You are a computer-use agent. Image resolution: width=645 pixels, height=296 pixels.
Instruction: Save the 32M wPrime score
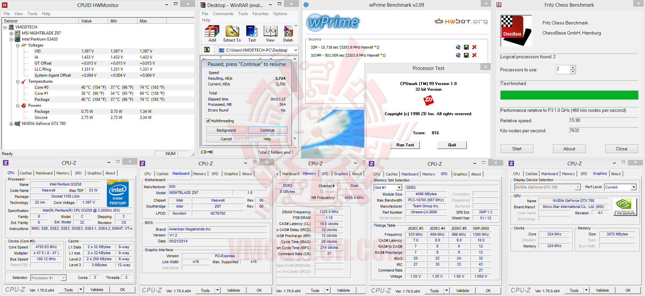(466, 47)
